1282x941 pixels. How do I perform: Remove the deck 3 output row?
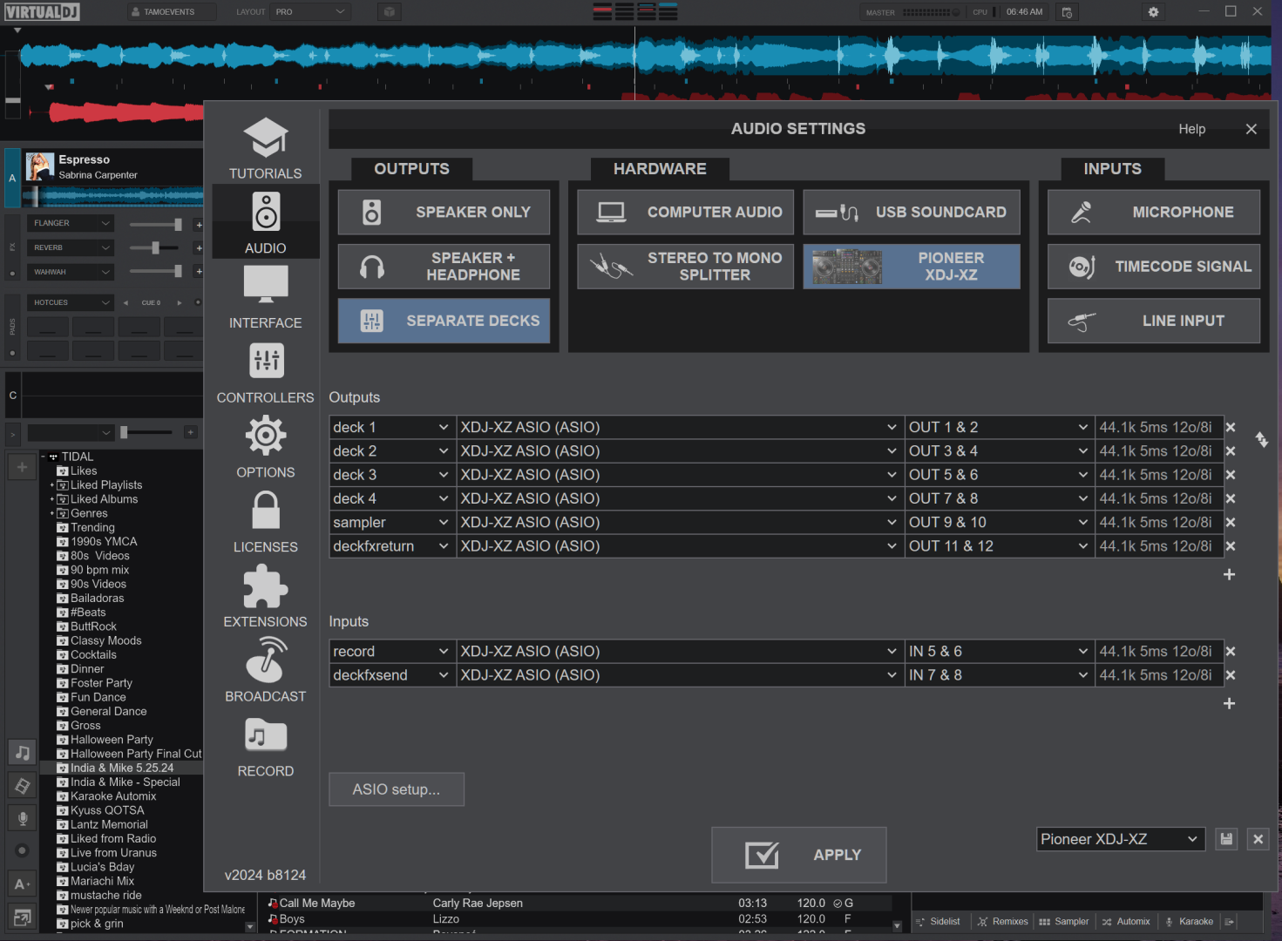(x=1231, y=475)
